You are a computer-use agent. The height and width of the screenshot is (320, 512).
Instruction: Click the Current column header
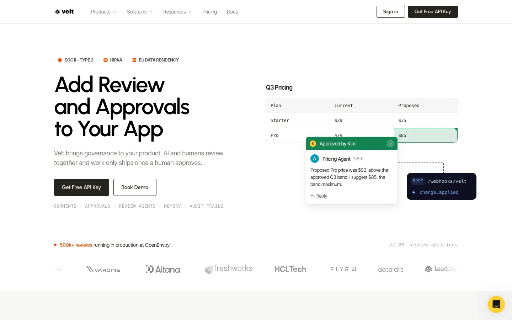pos(362,106)
